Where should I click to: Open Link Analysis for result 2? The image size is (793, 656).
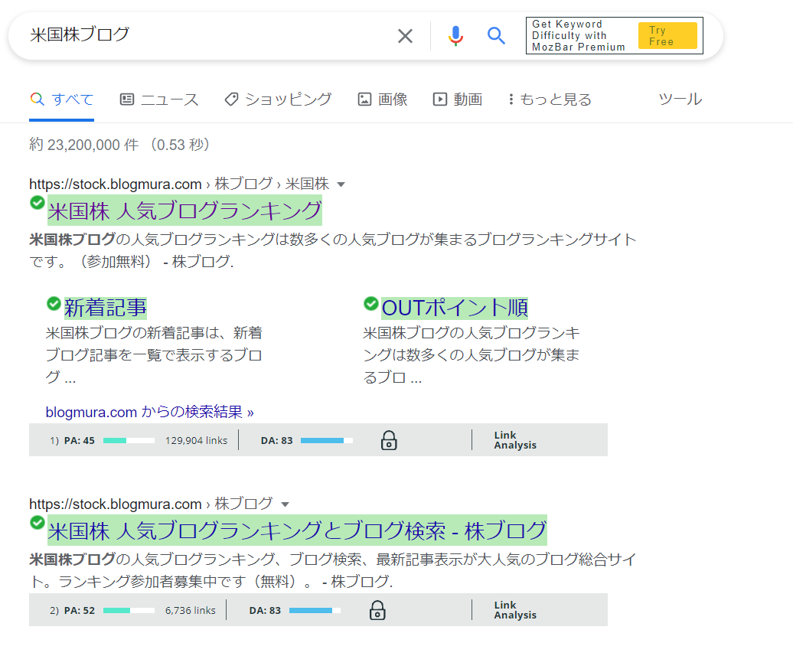(515, 610)
